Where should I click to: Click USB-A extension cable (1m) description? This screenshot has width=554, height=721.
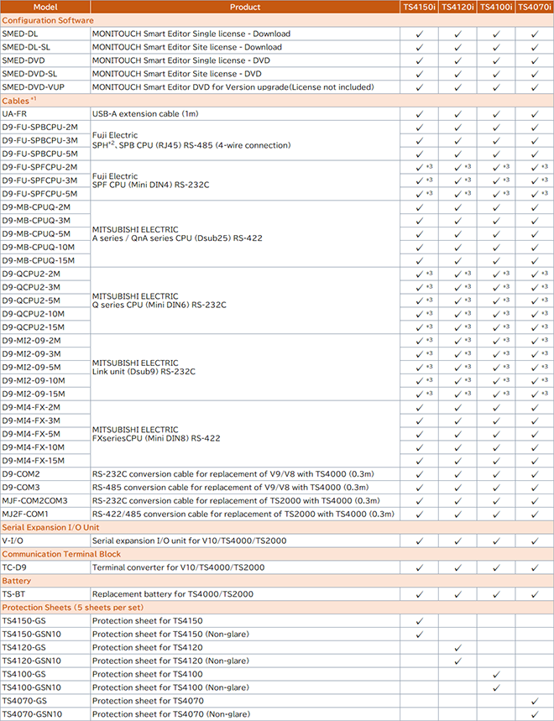click(x=145, y=113)
